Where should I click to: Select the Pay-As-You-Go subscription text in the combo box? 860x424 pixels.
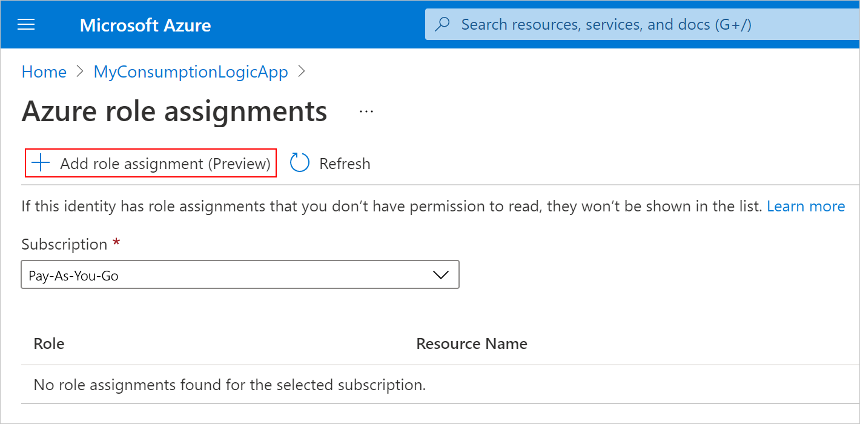point(74,276)
